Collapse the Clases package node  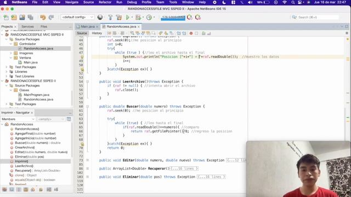(11, 90)
